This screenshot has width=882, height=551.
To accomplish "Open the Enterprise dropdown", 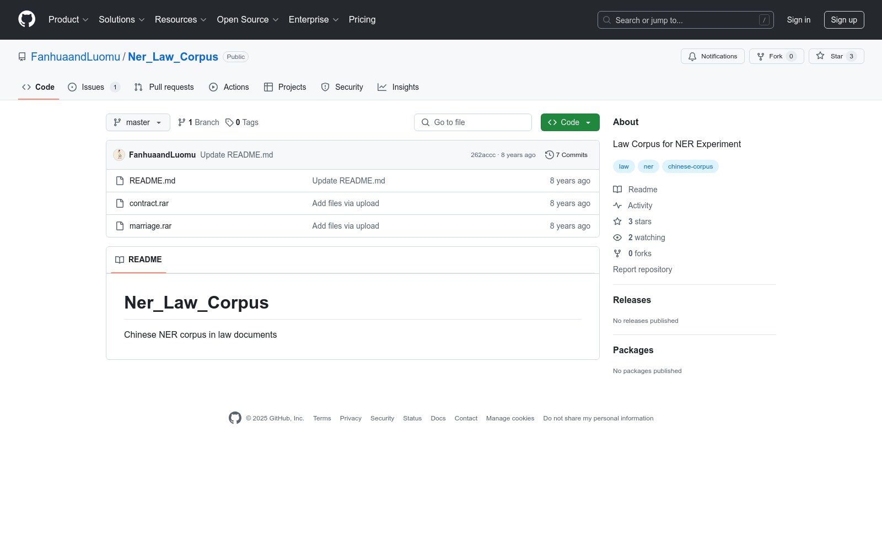I will tap(314, 20).
